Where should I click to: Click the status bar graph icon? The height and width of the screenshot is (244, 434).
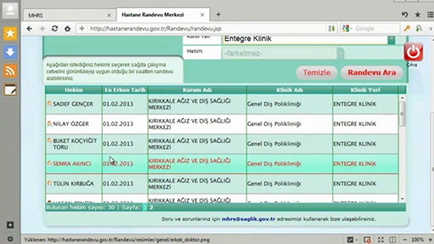351,240
